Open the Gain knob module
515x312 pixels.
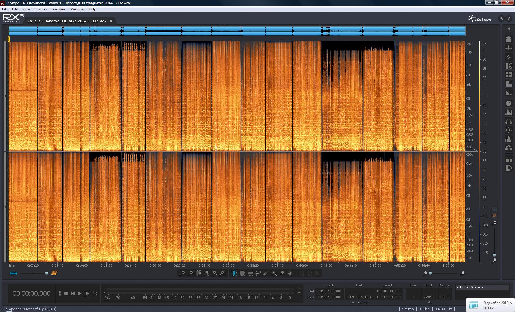tap(508, 103)
